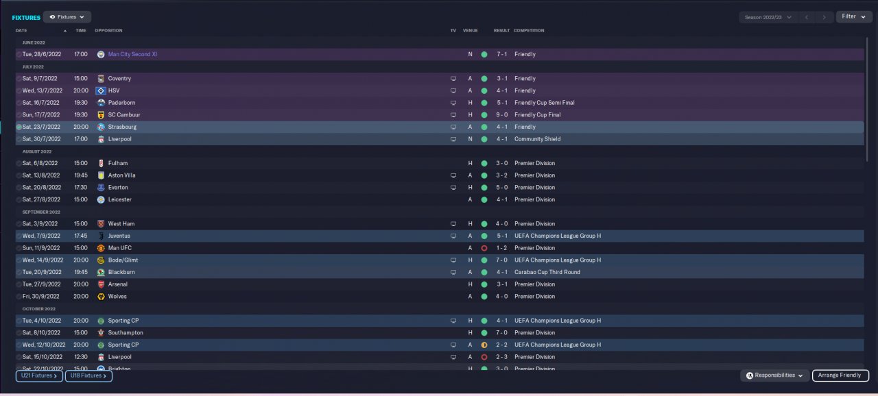The height and width of the screenshot is (396, 878).
Task: Open the U21 Fixtures link
Action: [x=40, y=375]
